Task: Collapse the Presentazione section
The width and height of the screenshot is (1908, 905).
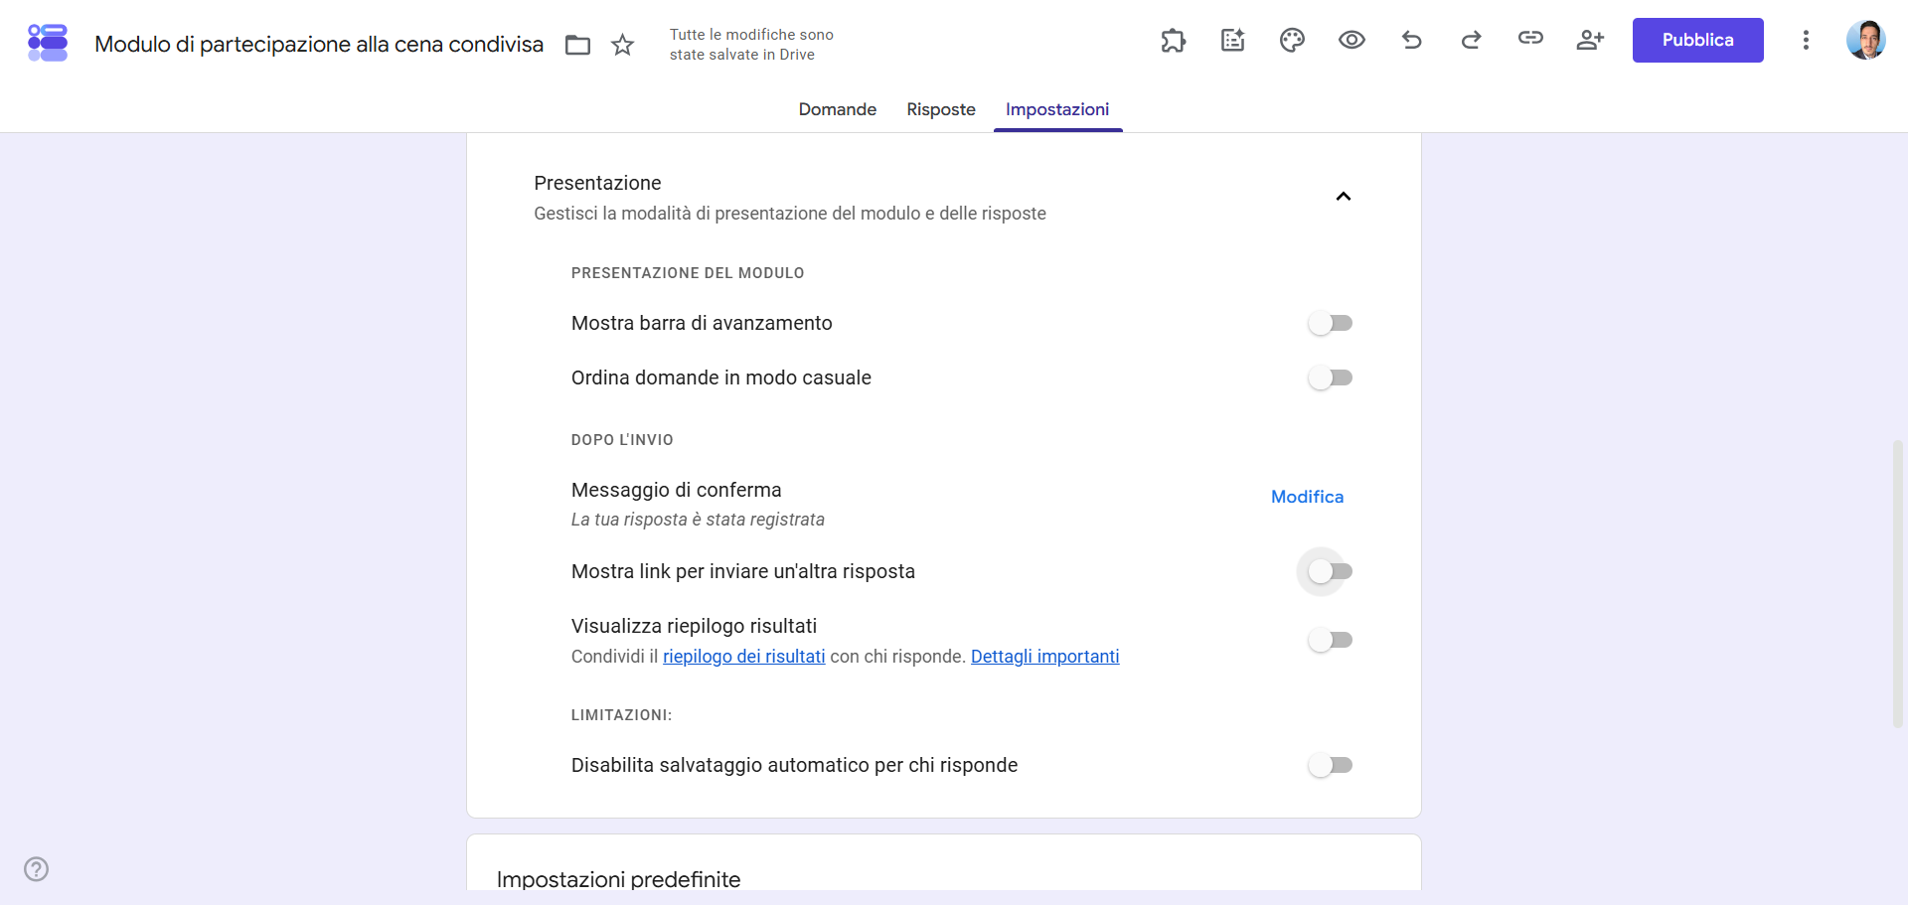Action: click(1344, 197)
